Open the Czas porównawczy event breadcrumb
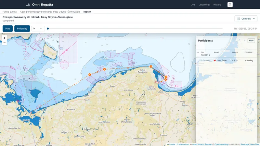This screenshot has height=146, width=260. 50,12
